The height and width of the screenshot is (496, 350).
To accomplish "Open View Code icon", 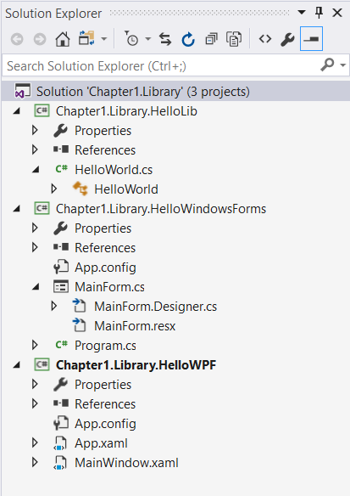I will pyautogui.click(x=264, y=39).
